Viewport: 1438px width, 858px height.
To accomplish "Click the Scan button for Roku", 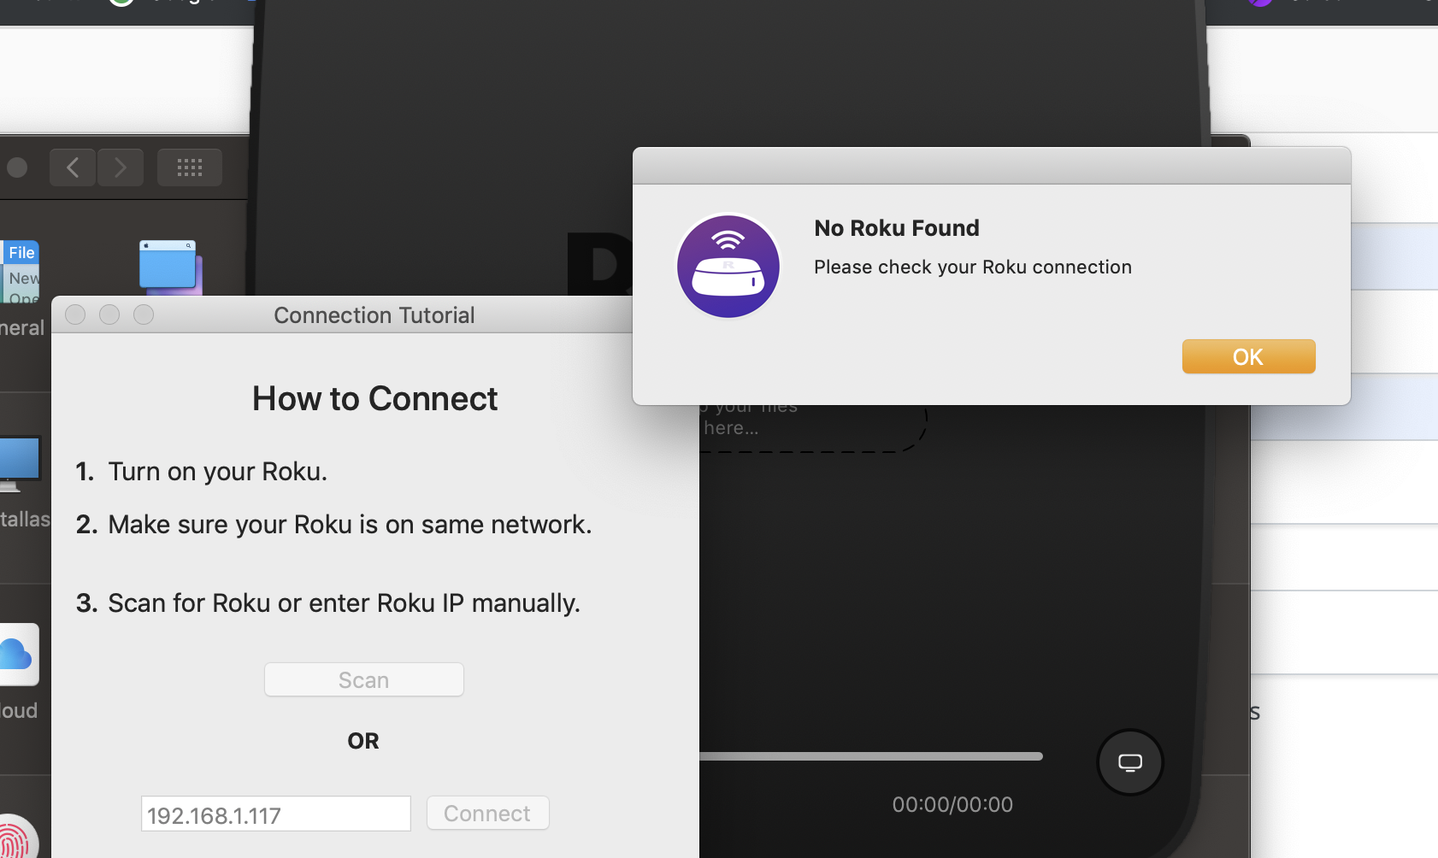I will click(x=364, y=679).
